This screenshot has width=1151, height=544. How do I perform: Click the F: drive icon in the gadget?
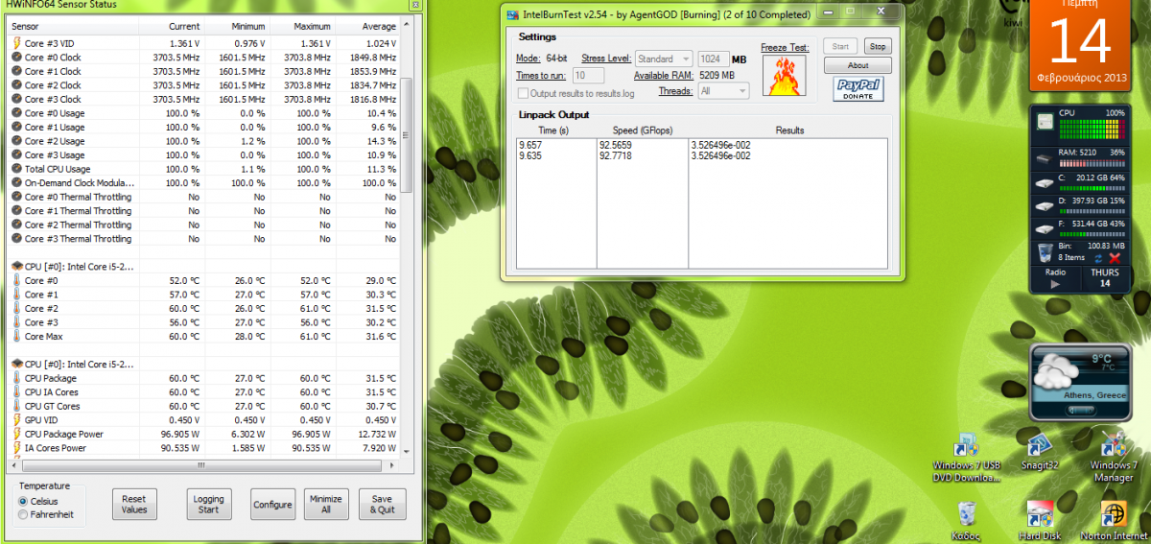(1045, 229)
